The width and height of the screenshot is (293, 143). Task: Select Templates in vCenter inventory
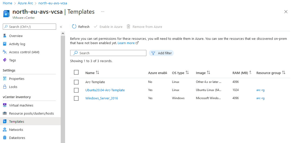[x=30, y=121]
